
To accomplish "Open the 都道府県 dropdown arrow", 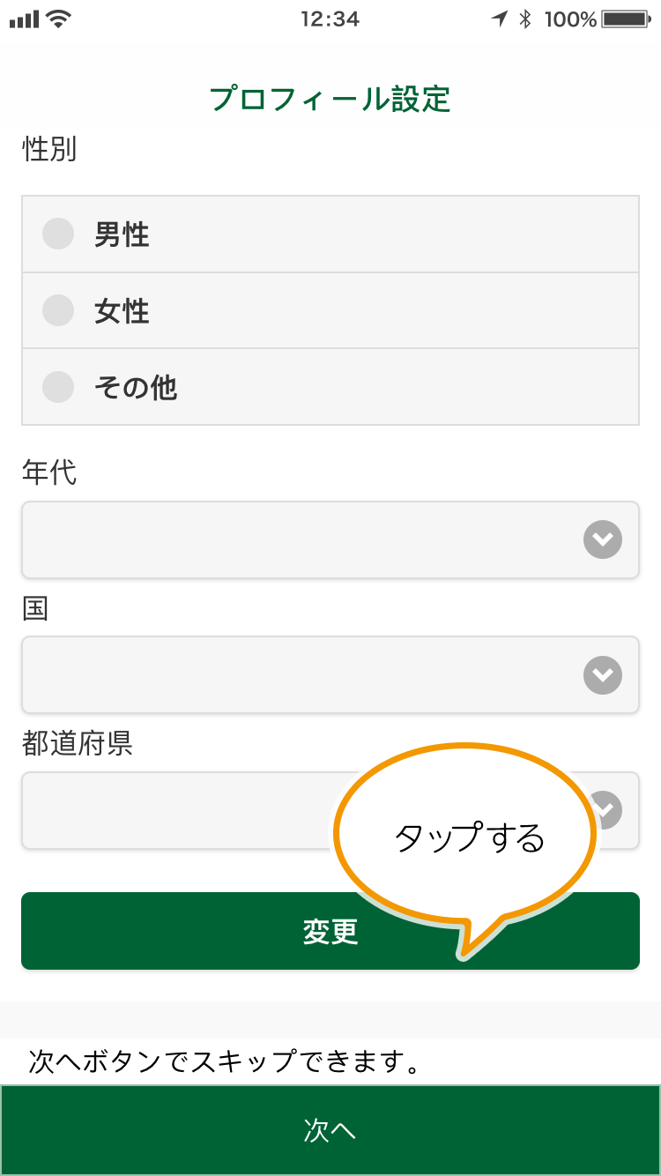I will [605, 809].
